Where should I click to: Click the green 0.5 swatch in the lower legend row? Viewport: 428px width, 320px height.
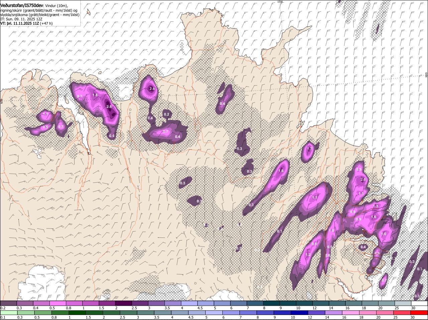click(43, 313)
